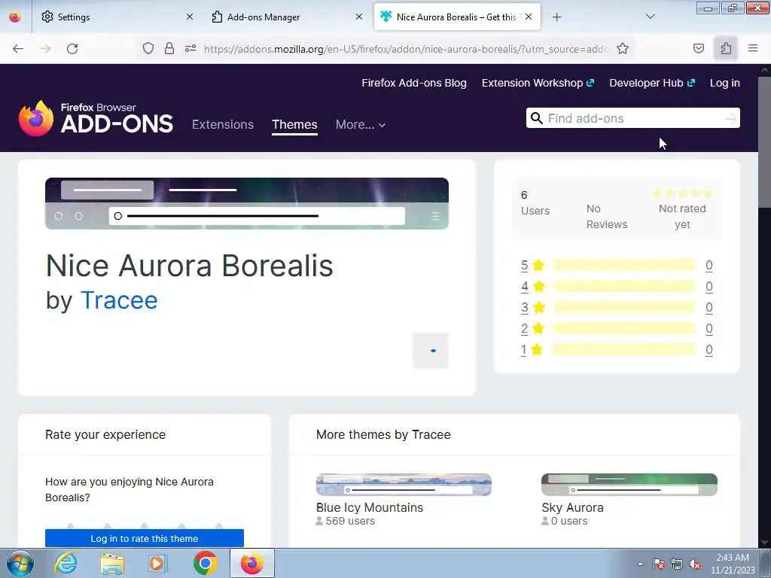List all tabs with dropdown chevron
Viewport: 771px width, 578px height.
coord(650,17)
